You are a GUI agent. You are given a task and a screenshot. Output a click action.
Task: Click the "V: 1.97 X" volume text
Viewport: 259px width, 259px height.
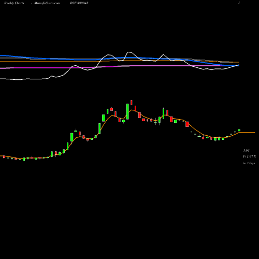pyautogui.click(x=250, y=156)
